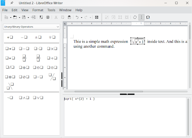Image resolution: width=192 pixels, height=138 pixels.
Task: Toggle the Formula Cursor button
Action: (x=141, y=17)
